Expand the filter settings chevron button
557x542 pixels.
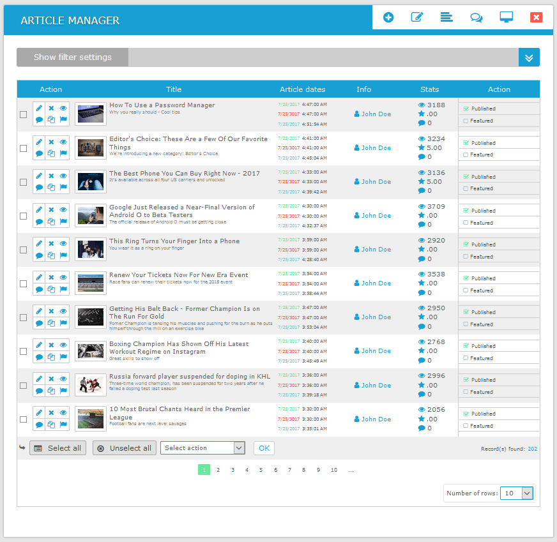529,57
